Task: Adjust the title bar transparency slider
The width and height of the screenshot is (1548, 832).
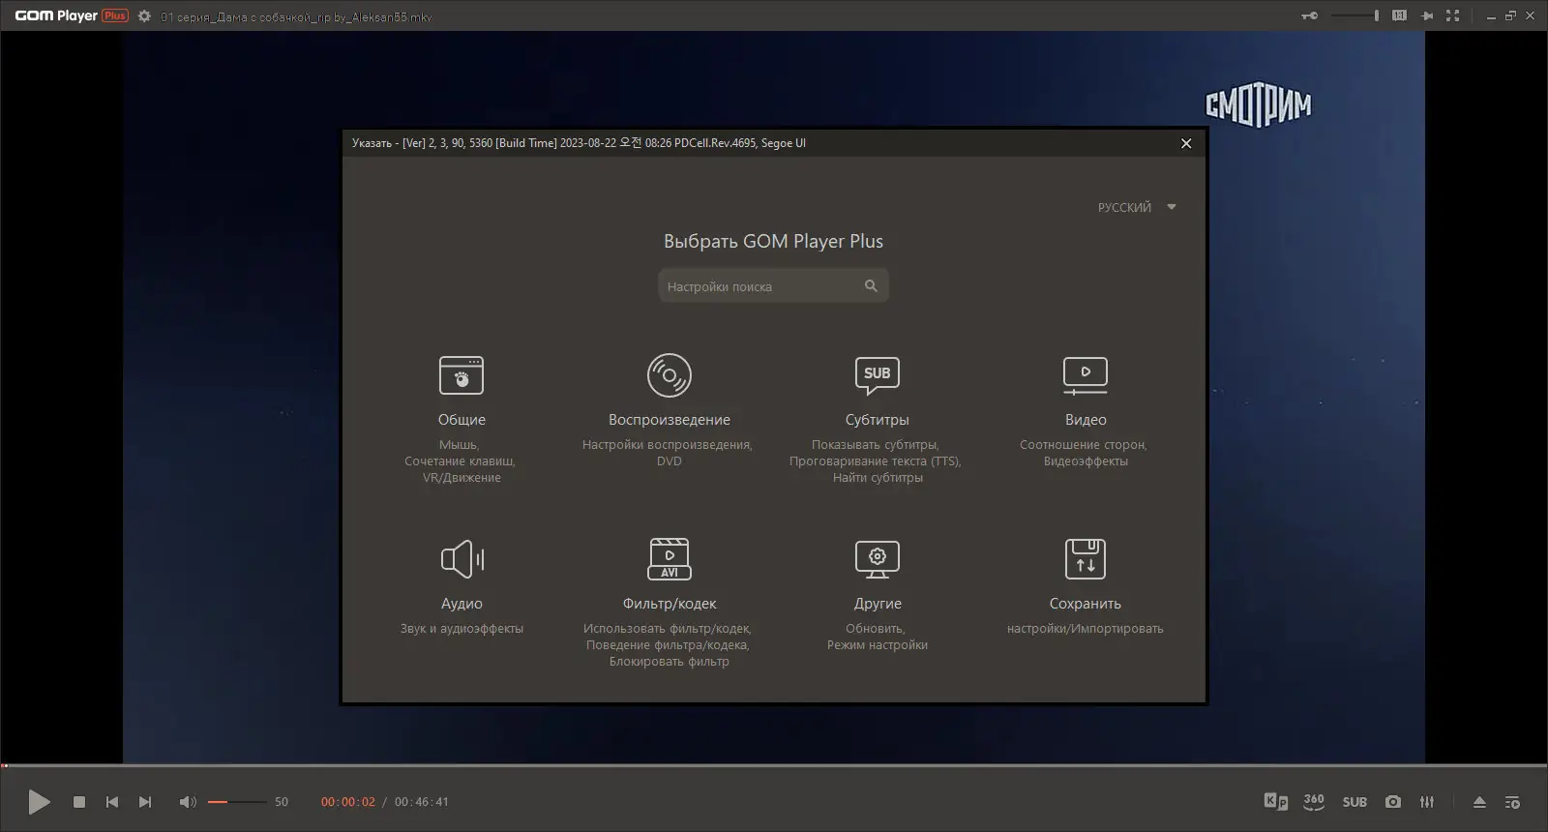Action: pyautogui.click(x=1354, y=15)
